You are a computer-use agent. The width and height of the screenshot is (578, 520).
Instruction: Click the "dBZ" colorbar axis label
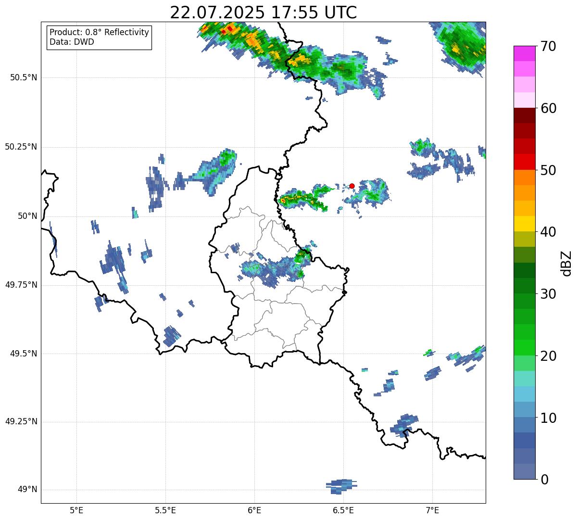point(566,263)
